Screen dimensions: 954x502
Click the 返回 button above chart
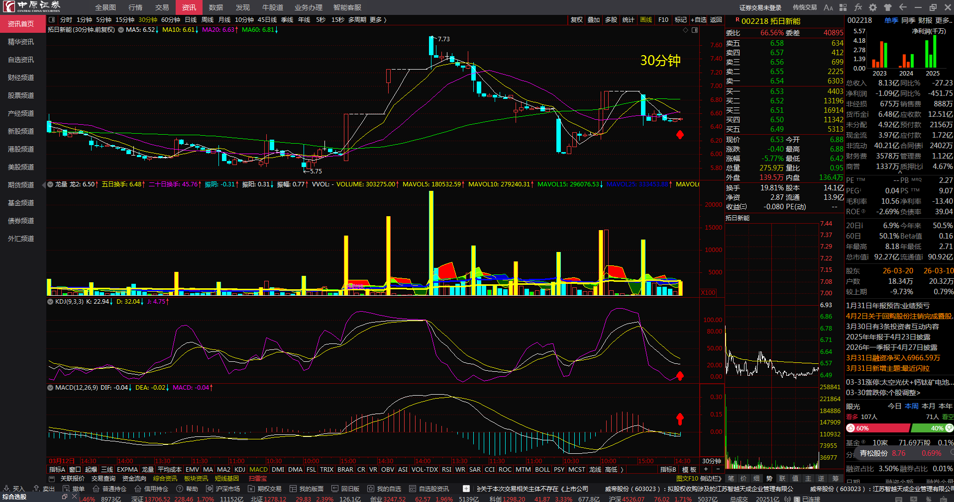[x=716, y=20]
